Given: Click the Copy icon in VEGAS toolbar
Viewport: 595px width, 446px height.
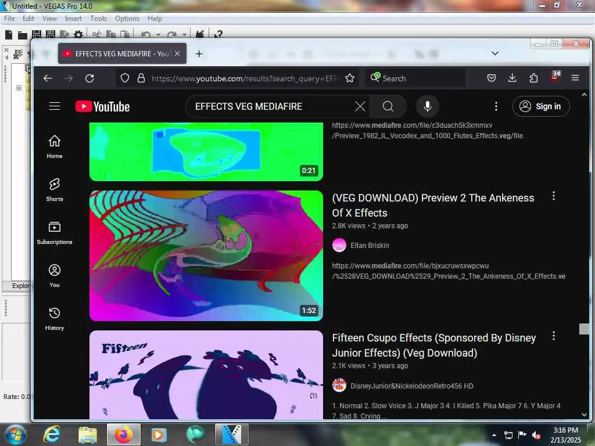Looking at the screenshot, I should [x=110, y=35].
